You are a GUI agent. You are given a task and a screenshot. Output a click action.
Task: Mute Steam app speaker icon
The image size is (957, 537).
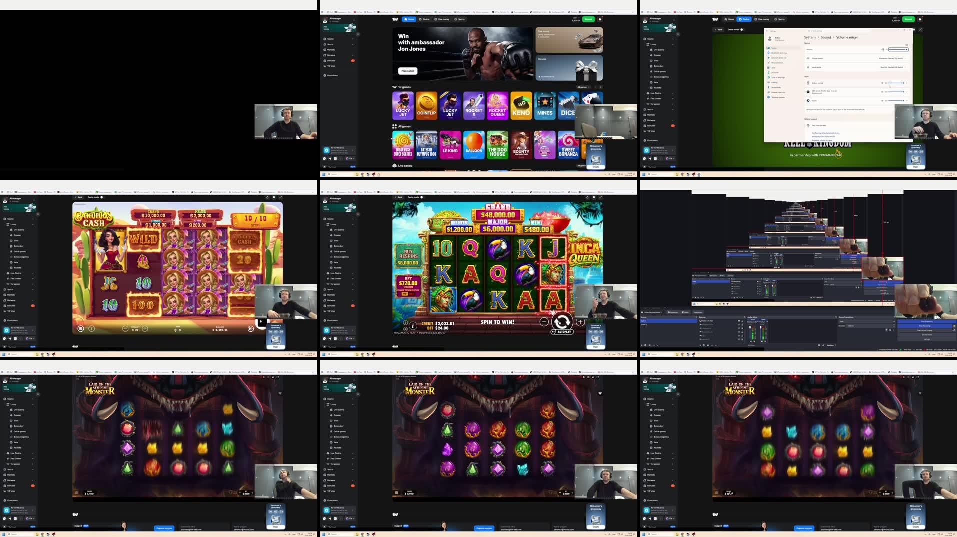[882, 101]
